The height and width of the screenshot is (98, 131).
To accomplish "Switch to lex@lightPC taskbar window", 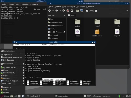I will pos(40,96).
